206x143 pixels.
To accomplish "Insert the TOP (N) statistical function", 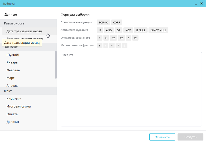I will tap(103, 23).
